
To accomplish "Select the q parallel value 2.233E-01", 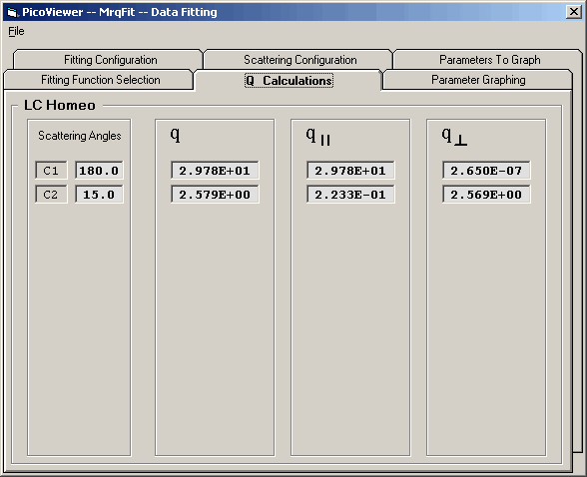I will tap(350, 195).
